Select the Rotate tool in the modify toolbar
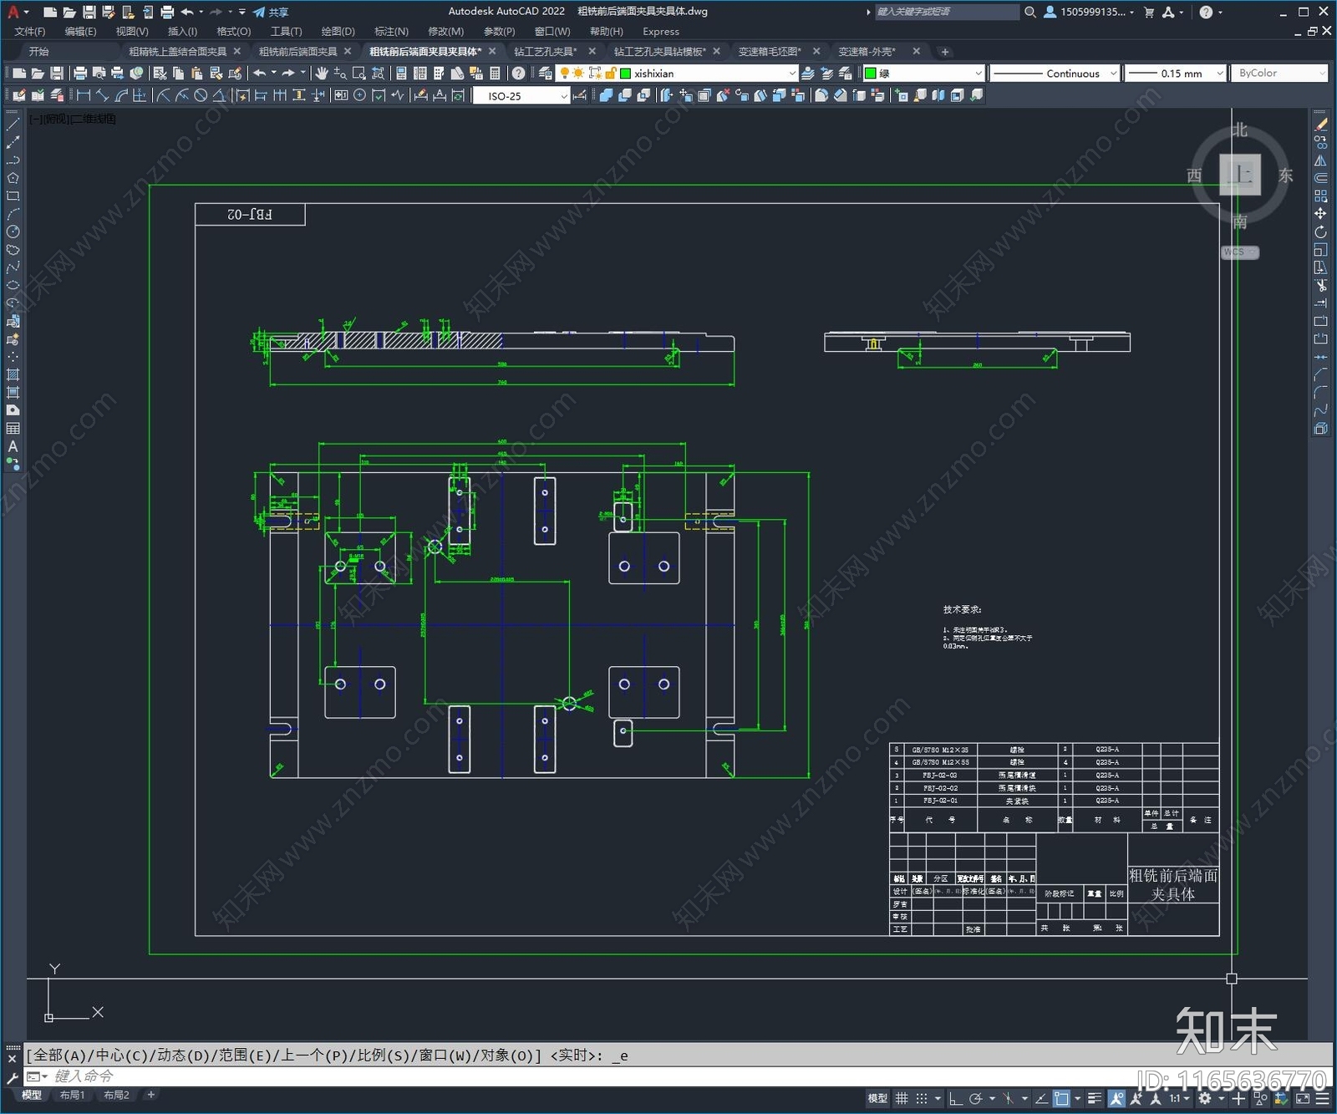Viewport: 1337px width, 1114px height. [1321, 231]
